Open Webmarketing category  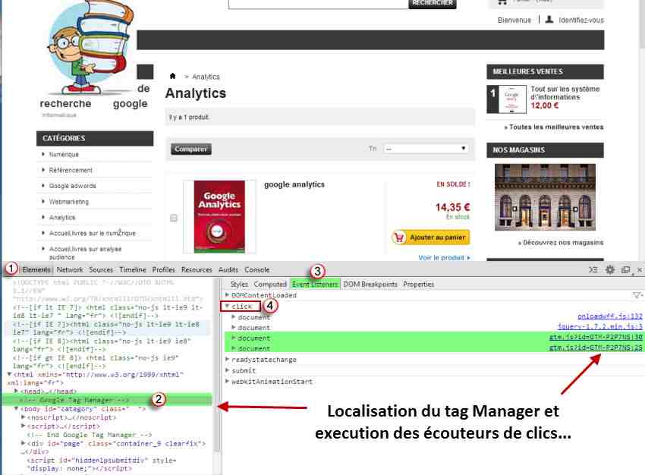[x=69, y=202]
